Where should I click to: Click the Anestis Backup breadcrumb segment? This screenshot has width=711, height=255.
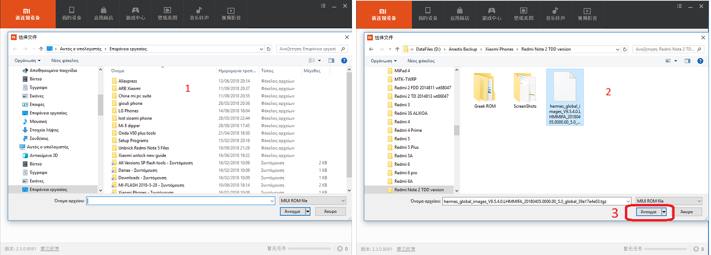[x=463, y=49]
